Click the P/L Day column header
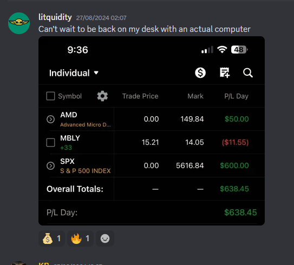Image resolution: width=294 pixels, height=265 pixels. (x=236, y=96)
